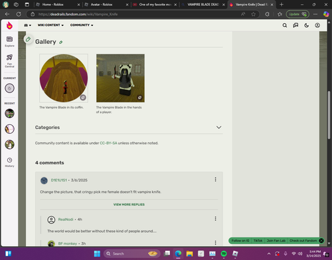Open third recent wiki avatar in sidebar

tap(9, 144)
